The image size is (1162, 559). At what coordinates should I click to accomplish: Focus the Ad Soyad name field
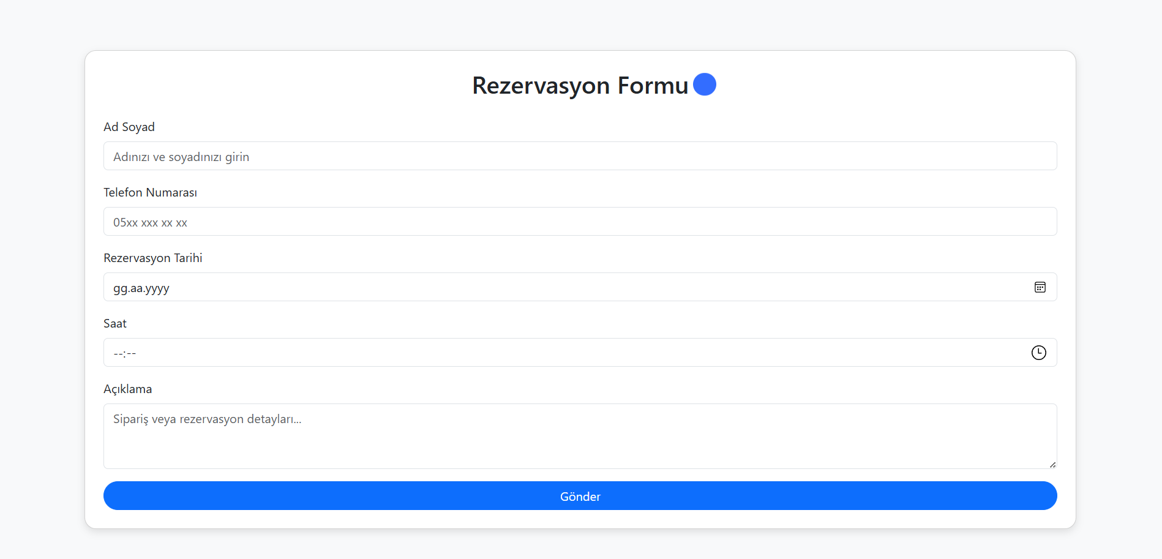(x=580, y=156)
